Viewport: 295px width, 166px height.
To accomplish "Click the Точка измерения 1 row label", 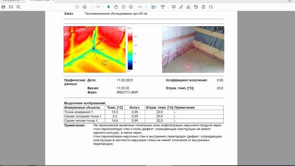I will click(x=79, y=112).
